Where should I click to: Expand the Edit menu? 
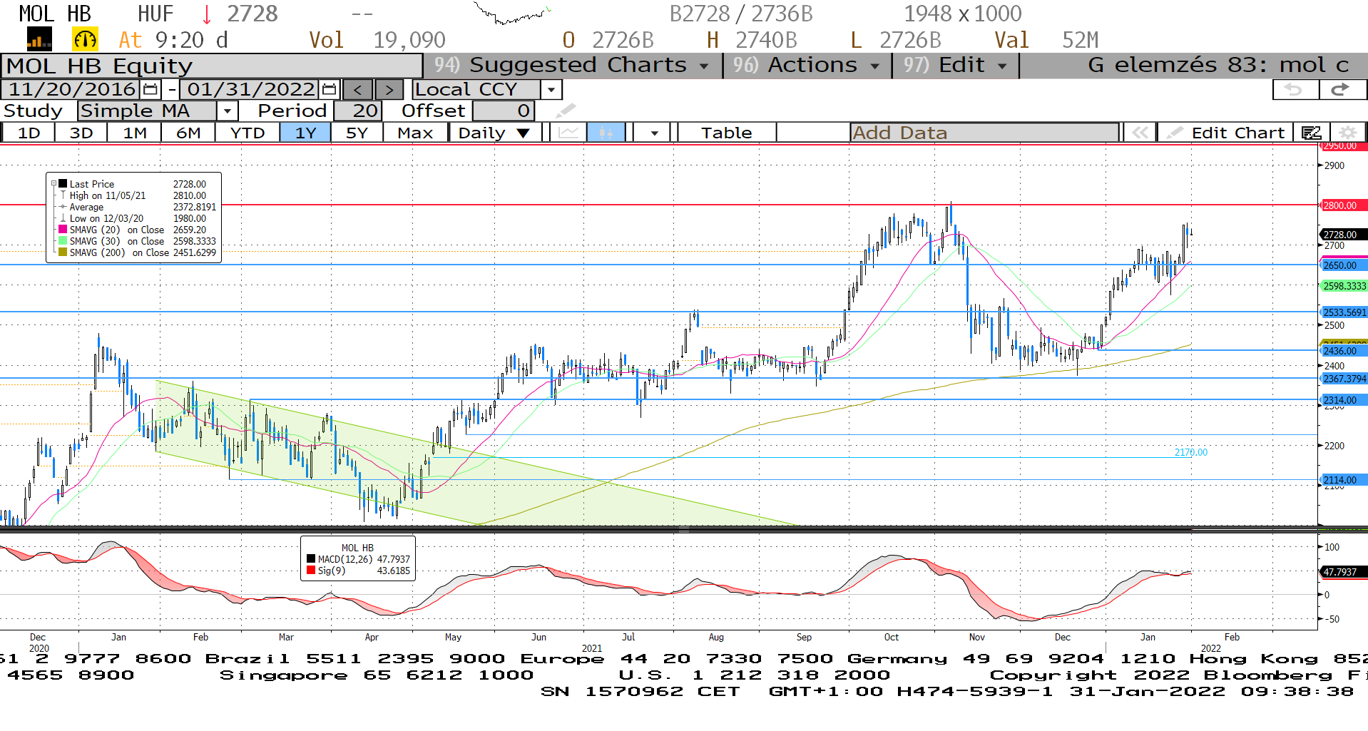[956, 65]
